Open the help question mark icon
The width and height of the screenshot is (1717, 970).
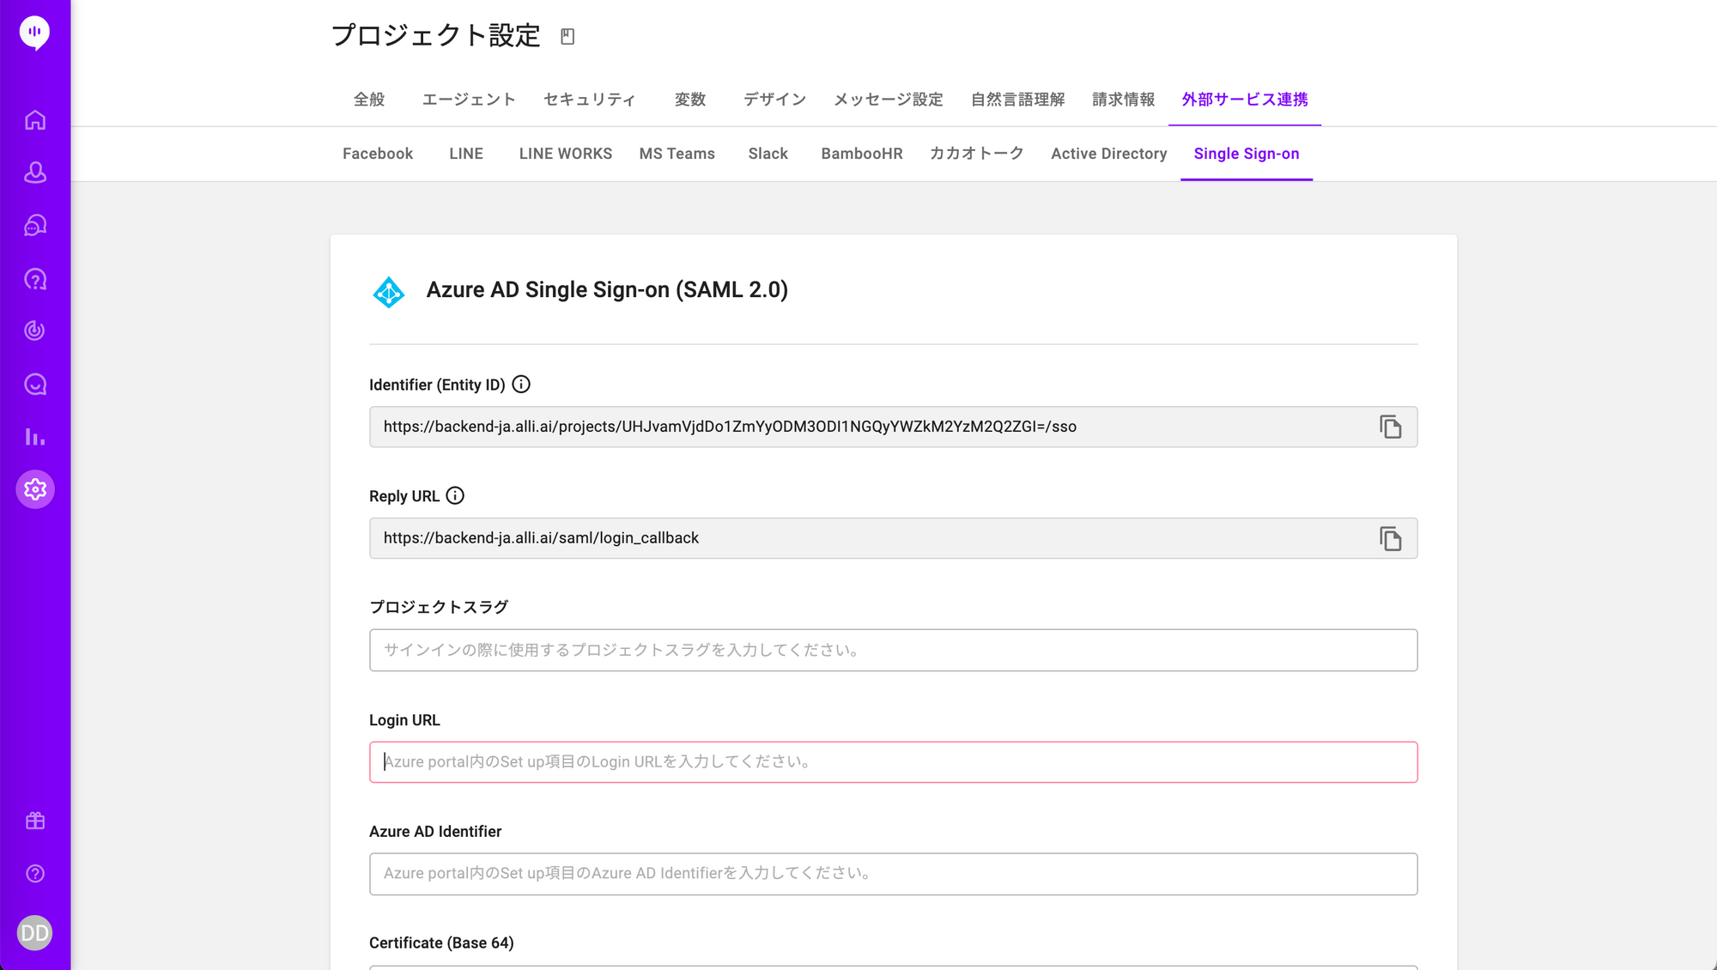point(35,874)
